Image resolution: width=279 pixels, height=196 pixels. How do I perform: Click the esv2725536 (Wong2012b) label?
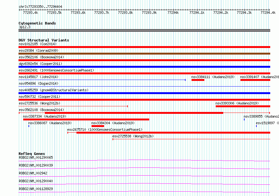pyautogui.click(x=39, y=103)
